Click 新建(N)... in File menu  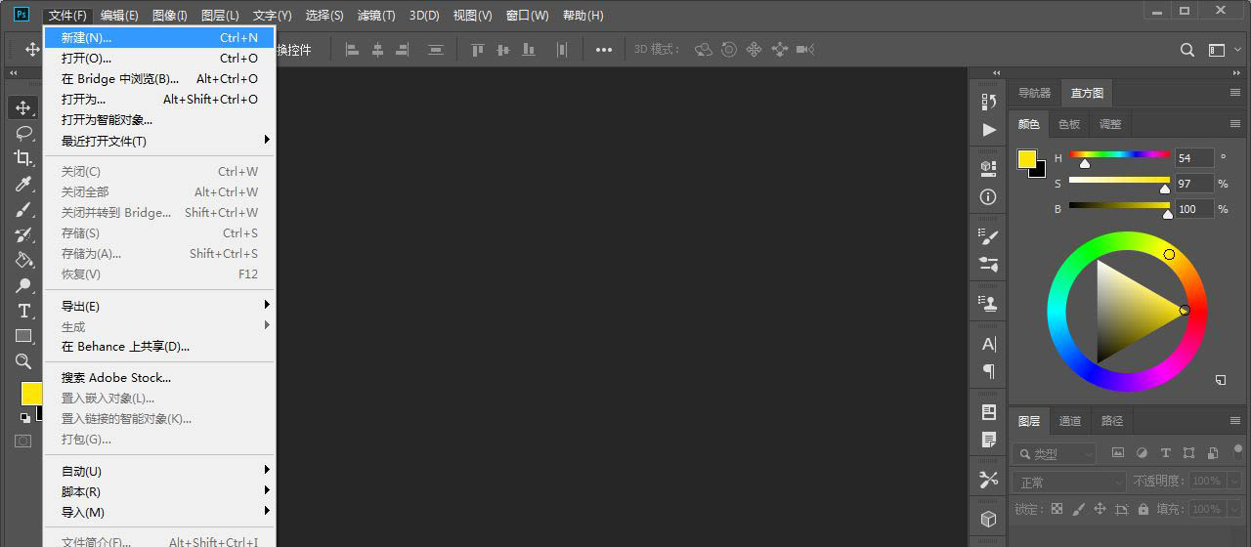160,37
